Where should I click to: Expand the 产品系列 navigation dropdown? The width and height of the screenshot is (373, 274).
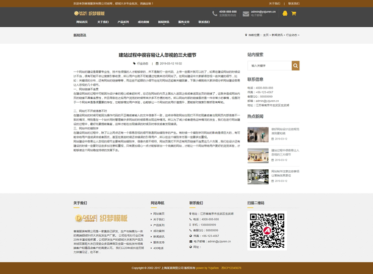[x=123, y=22]
